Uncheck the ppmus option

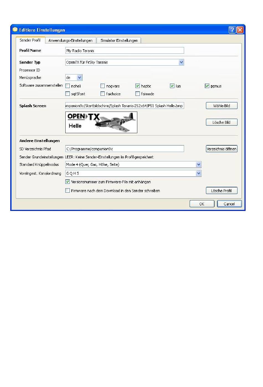point(207,86)
